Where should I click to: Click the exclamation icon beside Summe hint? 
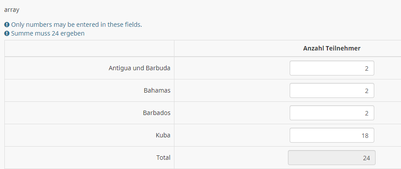pos(7,33)
